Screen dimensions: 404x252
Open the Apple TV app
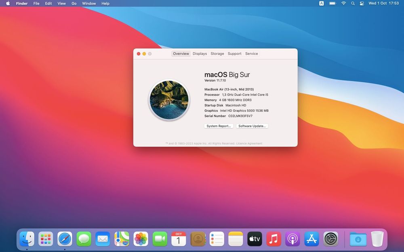255,239
